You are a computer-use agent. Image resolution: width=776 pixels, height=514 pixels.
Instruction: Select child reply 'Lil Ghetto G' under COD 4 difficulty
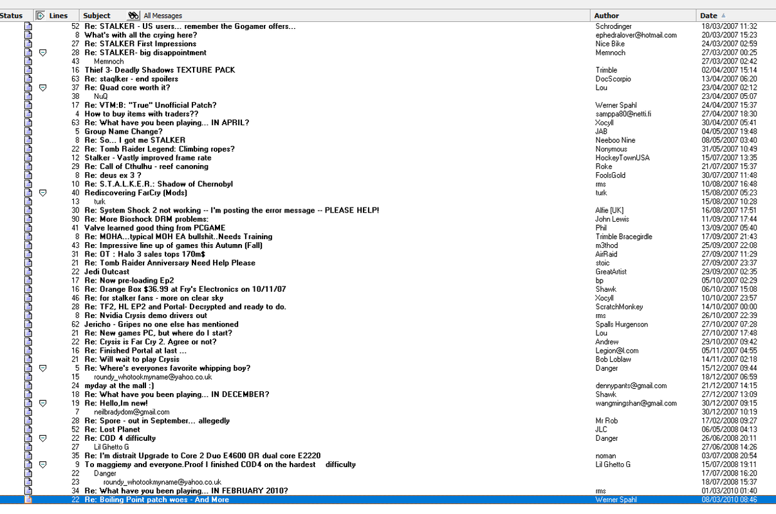[x=111, y=447]
